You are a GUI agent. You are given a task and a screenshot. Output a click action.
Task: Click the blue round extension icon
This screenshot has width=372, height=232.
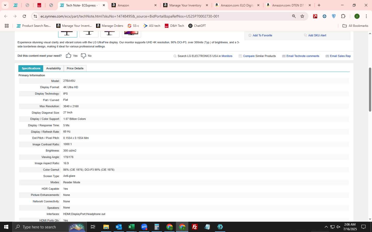pyautogui.click(x=324, y=16)
